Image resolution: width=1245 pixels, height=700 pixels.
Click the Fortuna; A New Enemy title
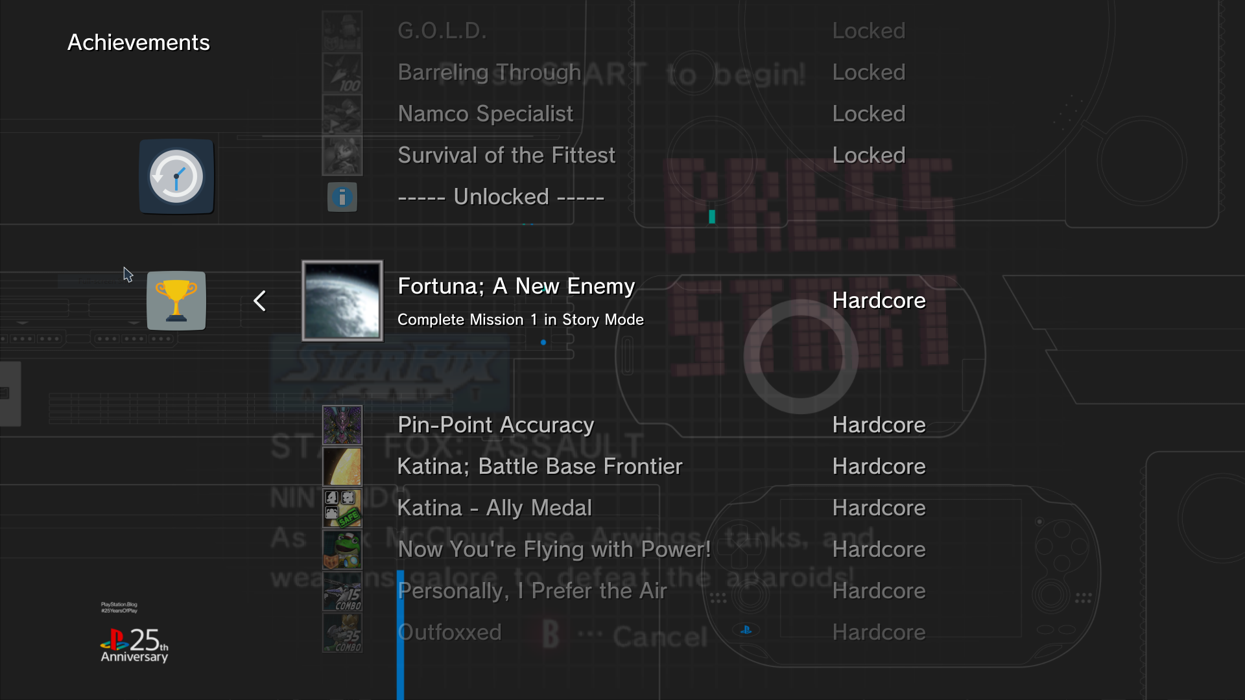click(516, 286)
